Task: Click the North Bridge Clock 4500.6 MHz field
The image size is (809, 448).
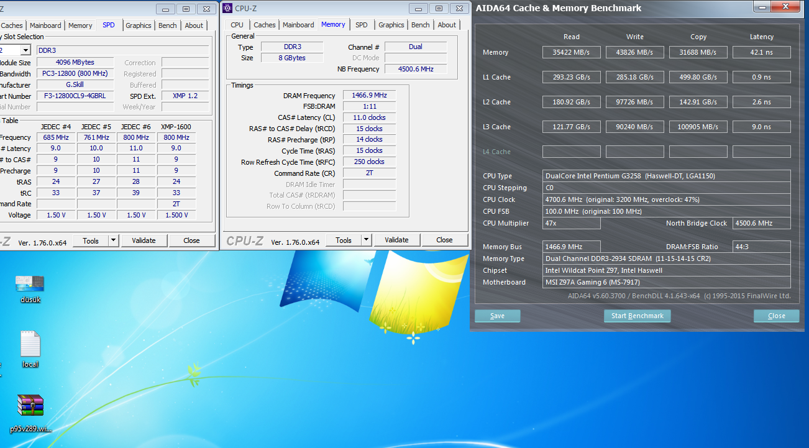Action: (x=762, y=223)
